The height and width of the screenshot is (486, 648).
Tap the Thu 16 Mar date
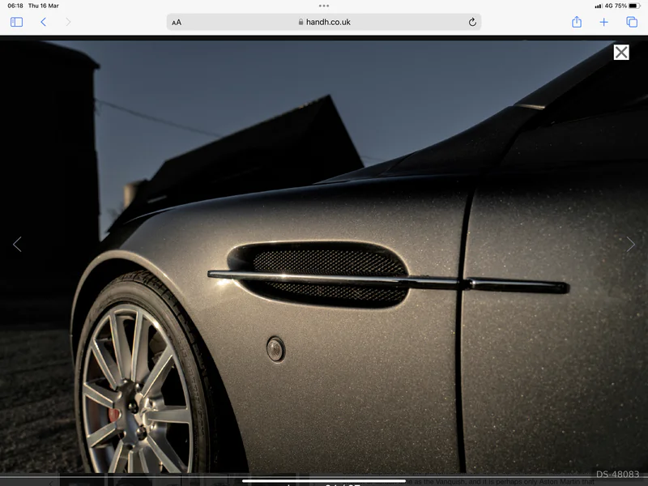click(44, 6)
